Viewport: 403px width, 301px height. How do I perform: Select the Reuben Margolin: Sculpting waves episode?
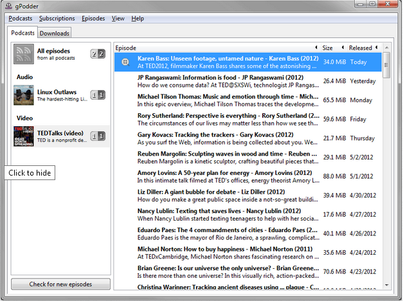(x=248, y=157)
